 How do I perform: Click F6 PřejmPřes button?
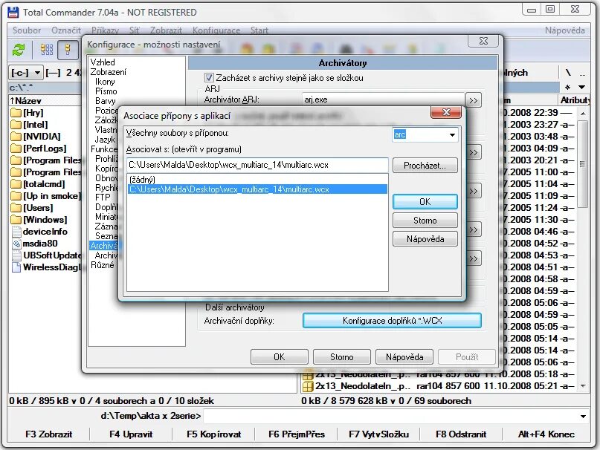(297, 434)
